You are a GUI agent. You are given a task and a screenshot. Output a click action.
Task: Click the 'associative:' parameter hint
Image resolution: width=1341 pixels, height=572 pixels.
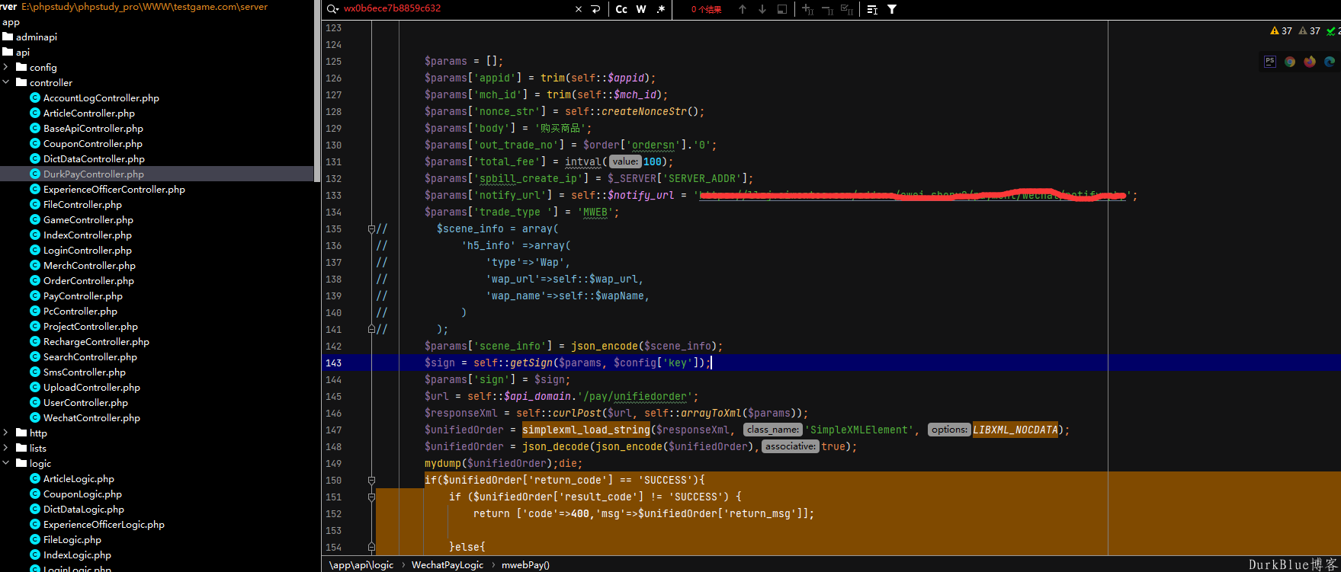[790, 446]
